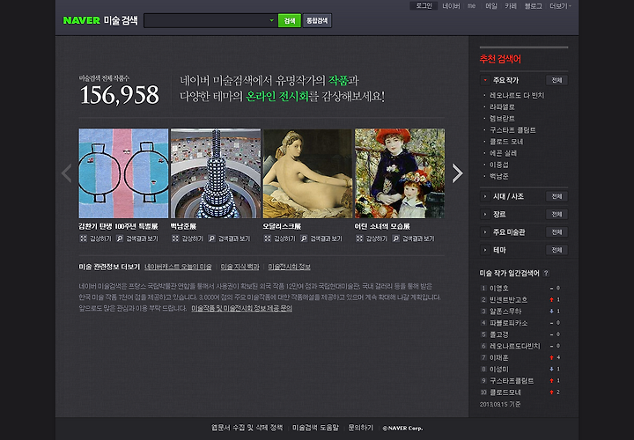Open the 웹문서 수집 및 삭제 정책 footer link

tap(247, 428)
